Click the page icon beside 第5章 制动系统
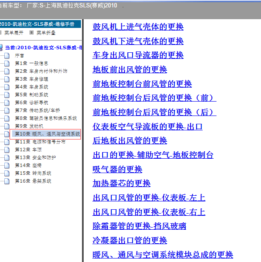 [x=7, y=95]
